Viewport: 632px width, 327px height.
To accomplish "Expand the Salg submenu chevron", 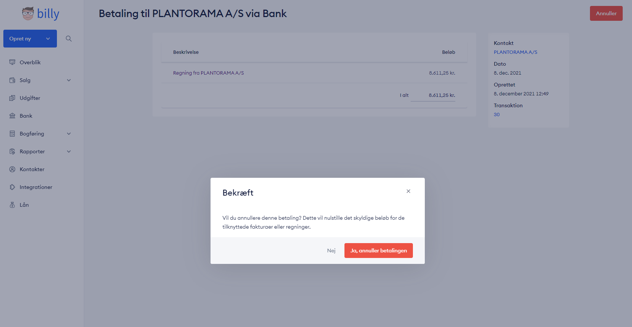I will (69, 80).
